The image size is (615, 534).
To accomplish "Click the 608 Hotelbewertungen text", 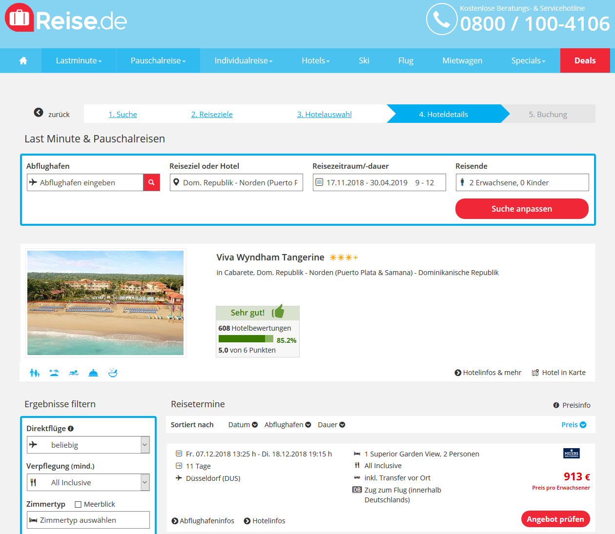I will tap(255, 328).
